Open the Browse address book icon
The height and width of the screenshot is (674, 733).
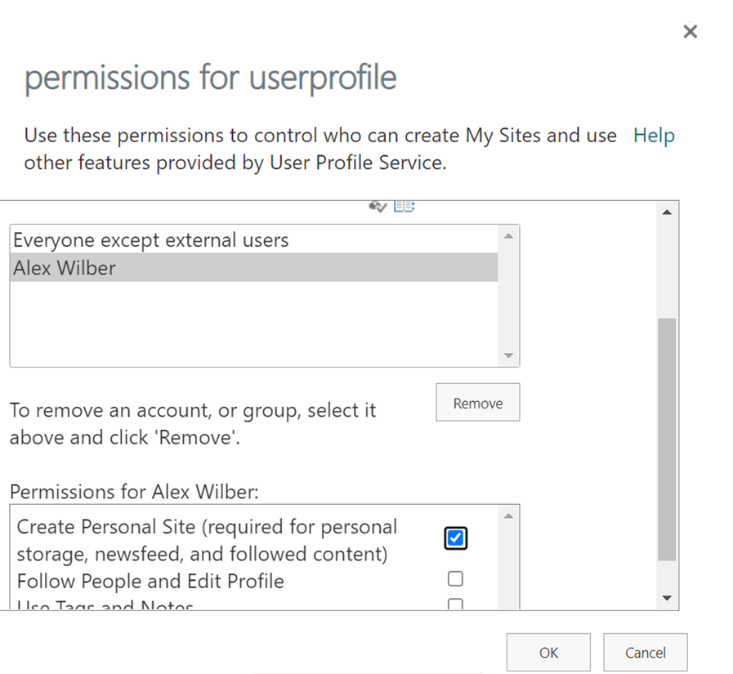404,206
